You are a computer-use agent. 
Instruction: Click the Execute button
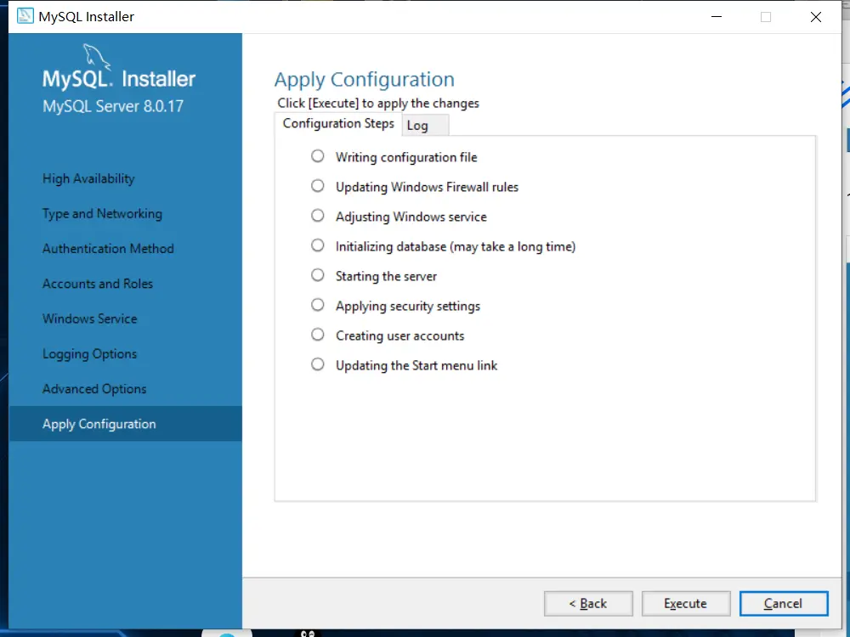(x=686, y=603)
